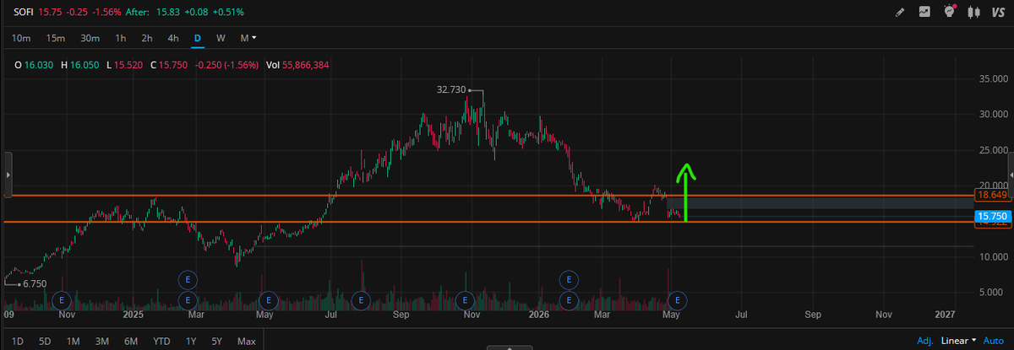
Task: Set chart range to 6M
Action: [x=131, y=341]
